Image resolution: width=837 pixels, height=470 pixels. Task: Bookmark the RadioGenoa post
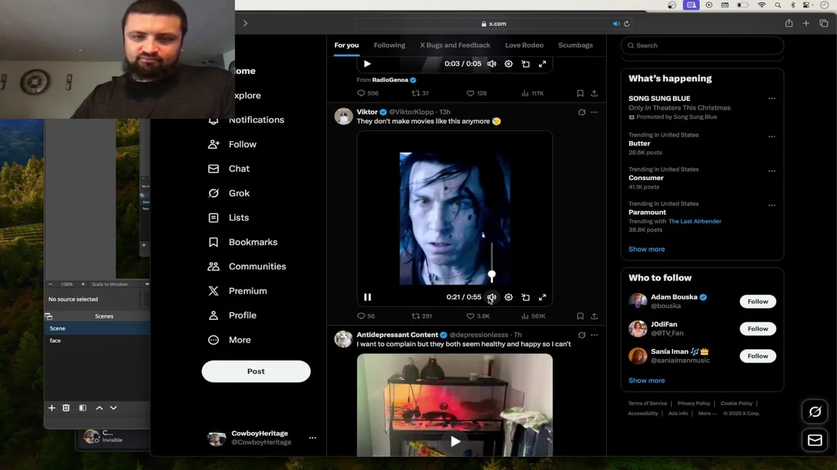coord(580,93)
